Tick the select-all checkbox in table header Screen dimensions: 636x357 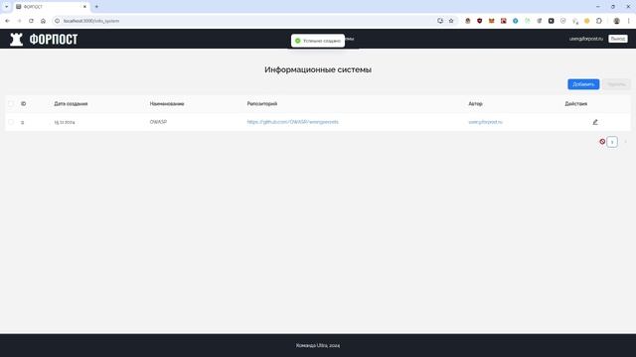point(11,103)
